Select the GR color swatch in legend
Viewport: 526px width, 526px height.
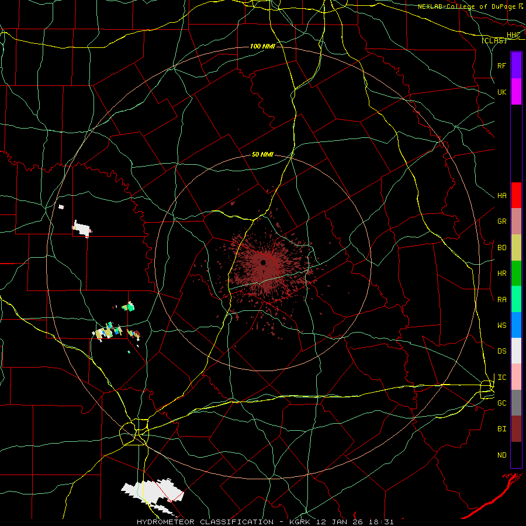(x=516, y=221)
